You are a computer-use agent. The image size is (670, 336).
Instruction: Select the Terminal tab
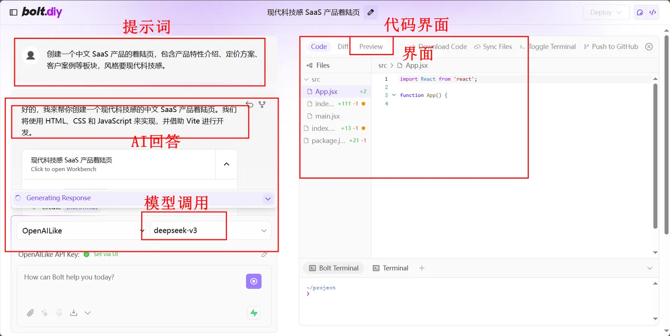tap(391, 268)
